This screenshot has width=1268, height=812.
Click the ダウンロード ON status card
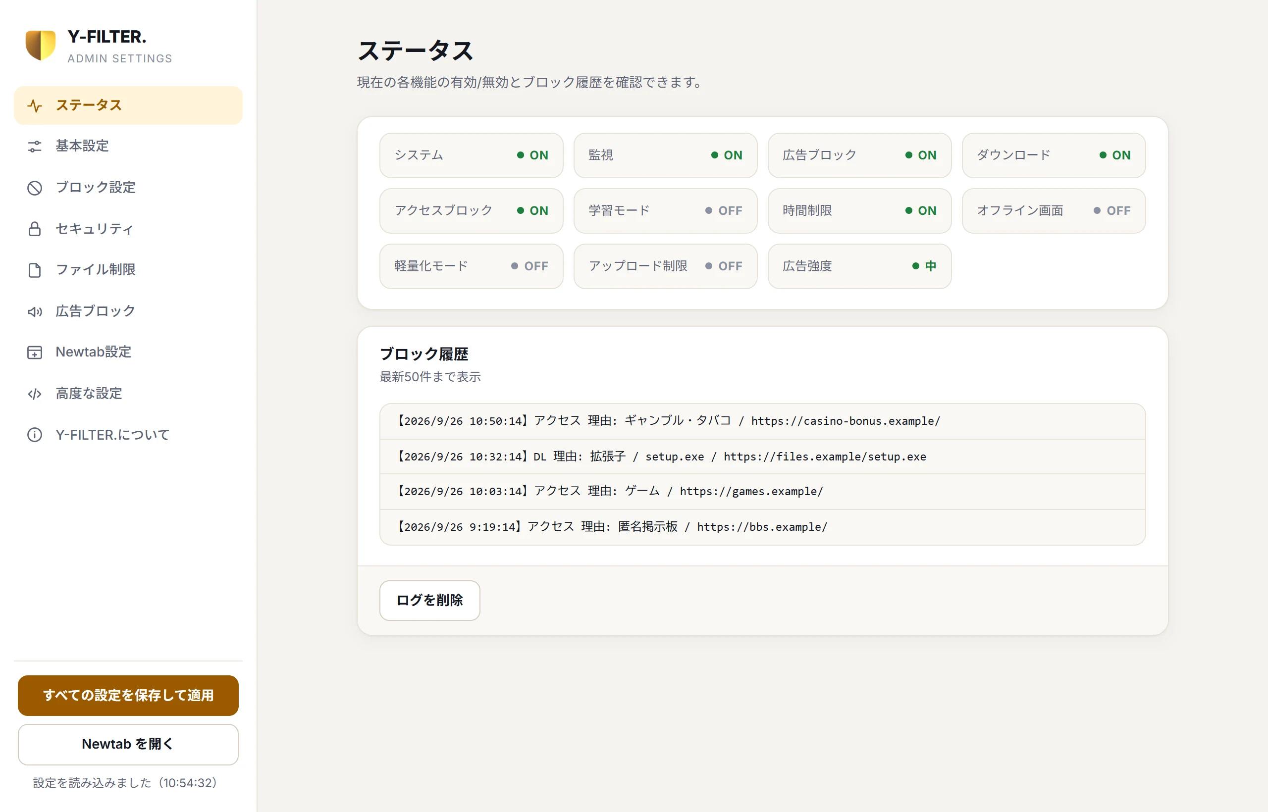pyautogui.click(x=1054, y=155)
